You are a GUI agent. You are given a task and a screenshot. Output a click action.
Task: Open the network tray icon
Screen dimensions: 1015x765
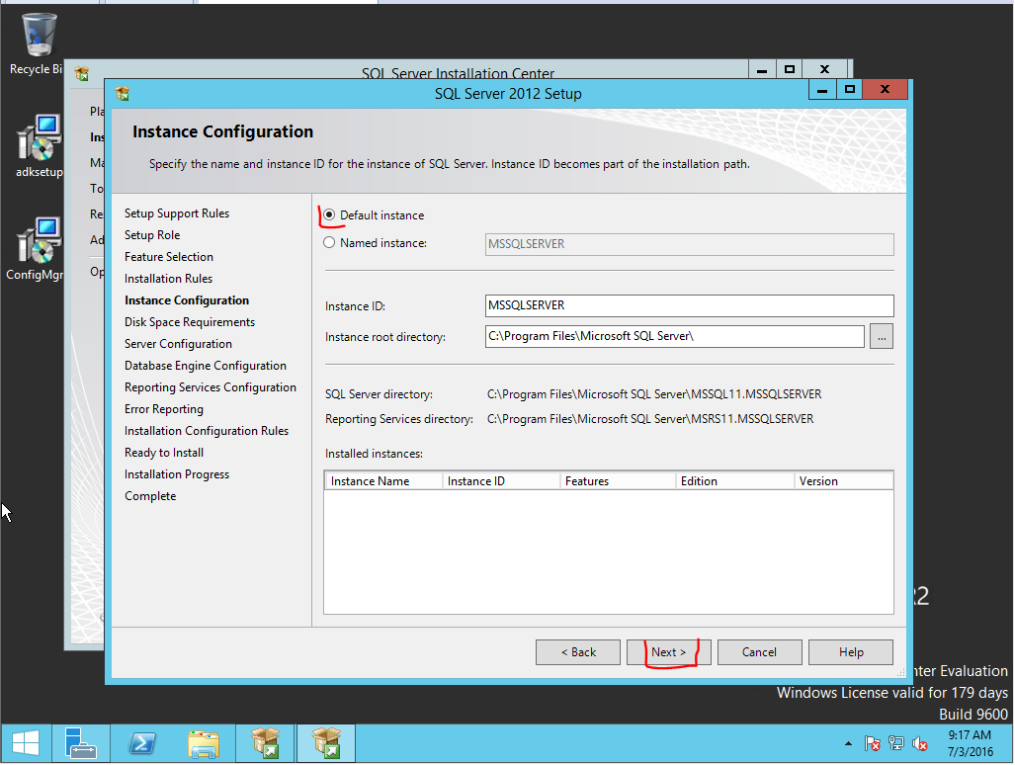tap(895, 743)
